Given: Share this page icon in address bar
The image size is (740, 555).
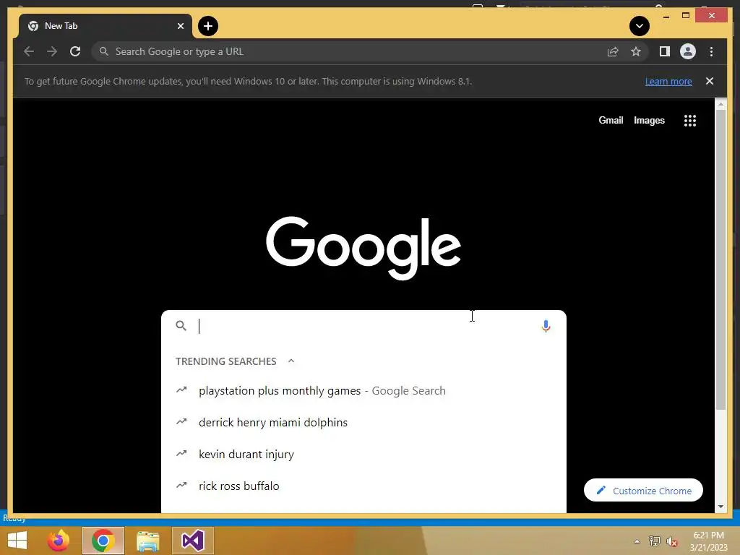Looking at the screenshot, I should point(613,51).
